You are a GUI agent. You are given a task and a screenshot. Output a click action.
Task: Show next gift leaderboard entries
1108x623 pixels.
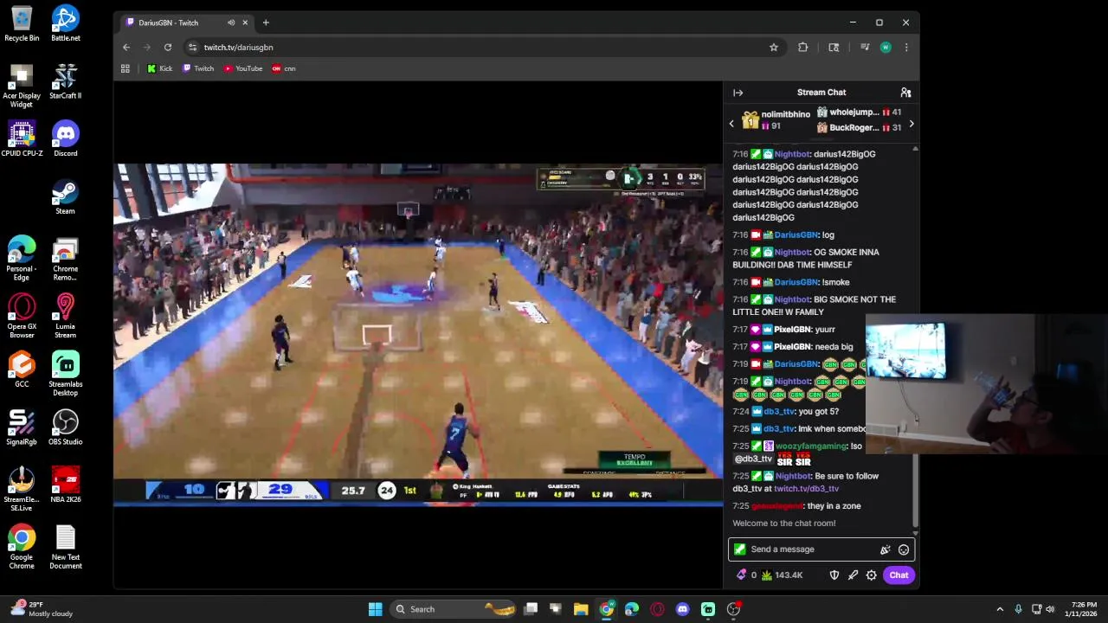pyautogui.click(x=911, y=124)
